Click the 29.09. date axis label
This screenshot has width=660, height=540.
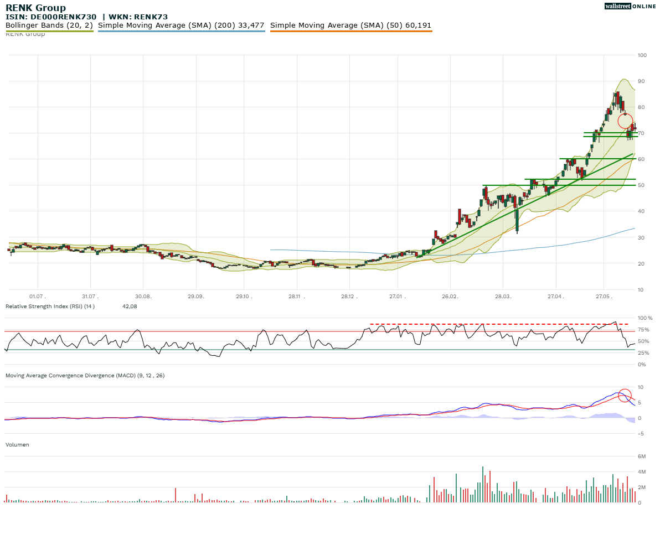point(196,297)
